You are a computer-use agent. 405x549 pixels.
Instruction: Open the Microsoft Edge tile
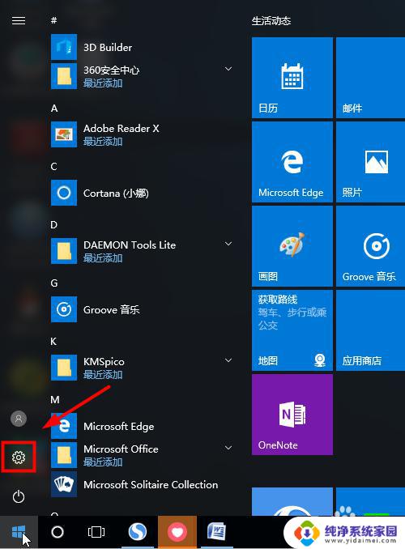tap(292, 162)
